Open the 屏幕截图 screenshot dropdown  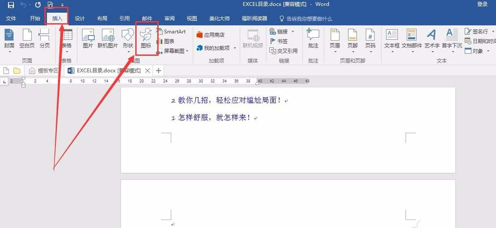173,51
